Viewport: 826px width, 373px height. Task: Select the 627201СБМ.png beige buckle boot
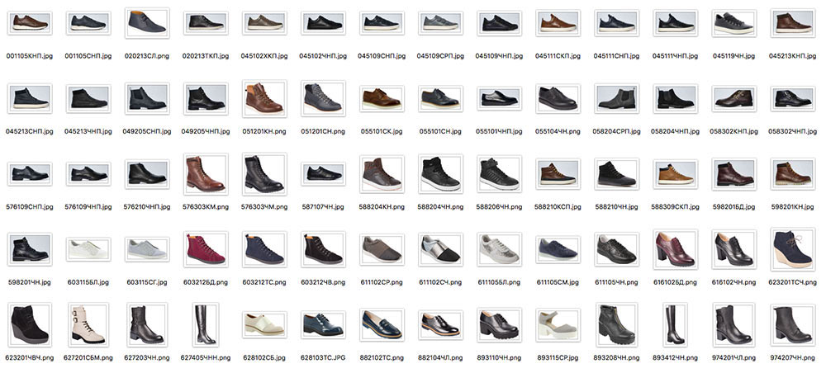88,323
